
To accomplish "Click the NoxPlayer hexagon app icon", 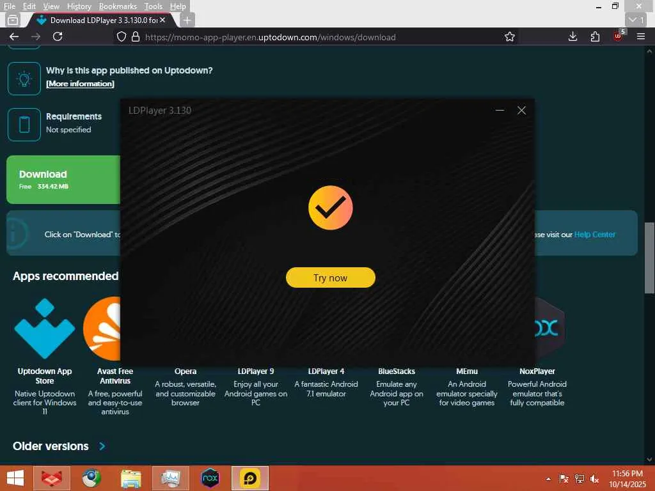I will click(x=550, y=328).
